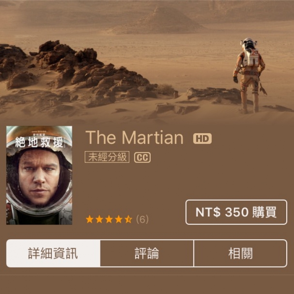Select the third rating star
Image resolution: width=294 pixels, height=294 pixels.
click(x=109, y=219)
